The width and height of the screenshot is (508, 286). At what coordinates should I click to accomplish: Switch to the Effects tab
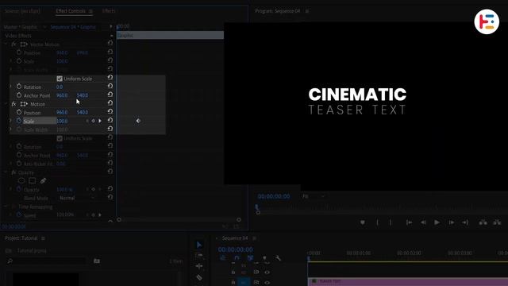pyautogui.click(x=109, y=11)
